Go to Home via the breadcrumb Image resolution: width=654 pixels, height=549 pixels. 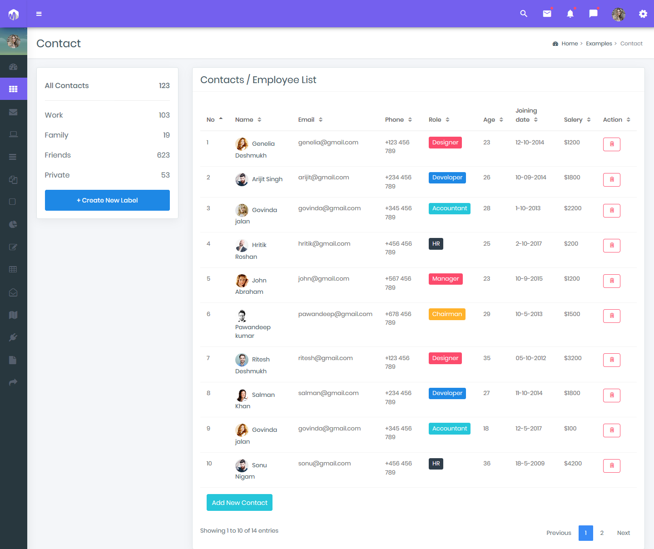point(569,43)
